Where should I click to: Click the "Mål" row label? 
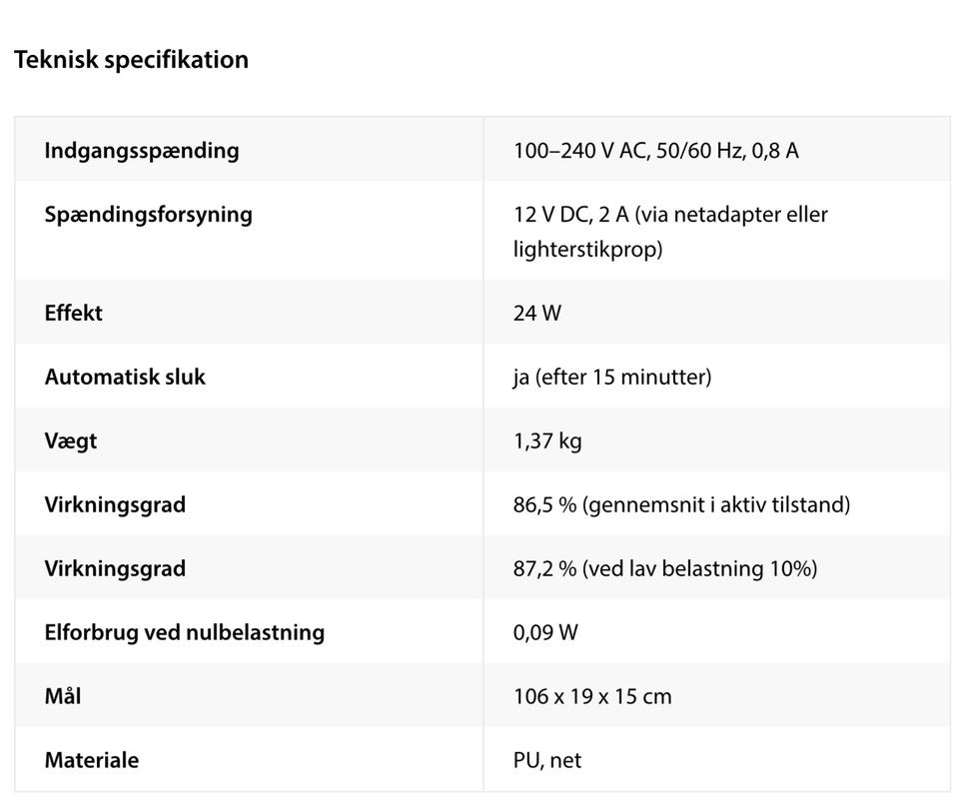(63, 696)
